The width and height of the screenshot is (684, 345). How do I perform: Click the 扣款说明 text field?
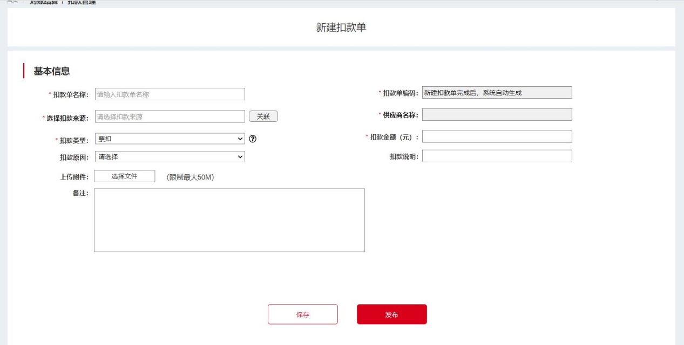point(497,156)
